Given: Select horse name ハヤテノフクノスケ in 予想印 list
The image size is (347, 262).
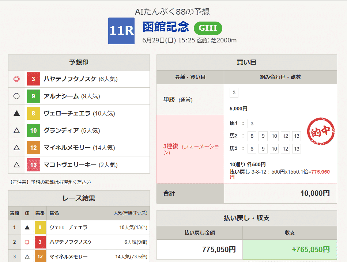Looking at the screenshot, I should (70, 79).
